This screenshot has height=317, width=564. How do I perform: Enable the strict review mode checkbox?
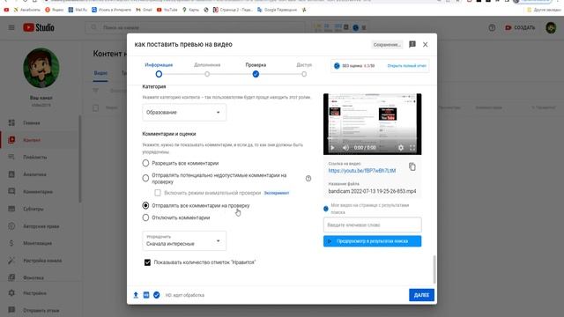point(158,193)
